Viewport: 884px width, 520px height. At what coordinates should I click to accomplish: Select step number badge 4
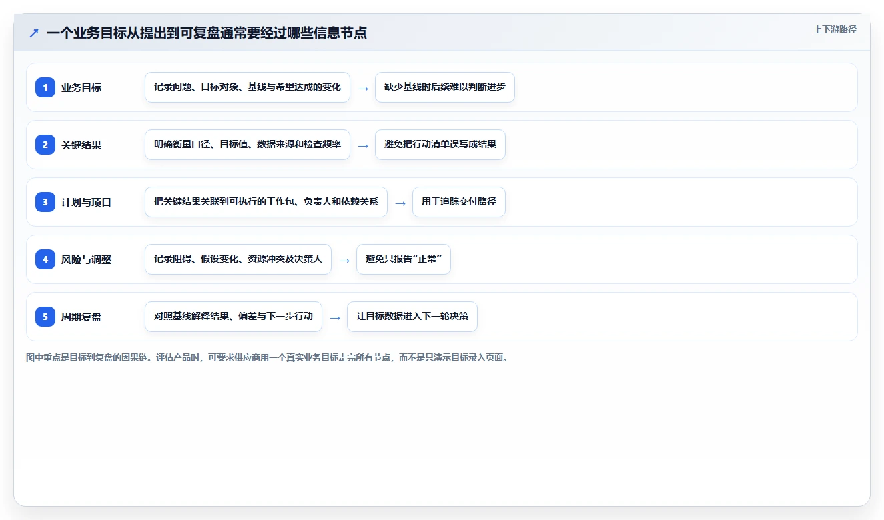click(45, 259)
